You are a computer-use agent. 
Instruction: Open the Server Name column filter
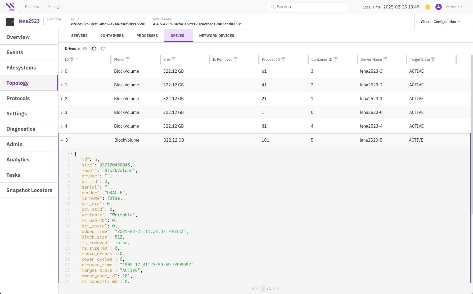pyautogui.click(x=385, y=59)
